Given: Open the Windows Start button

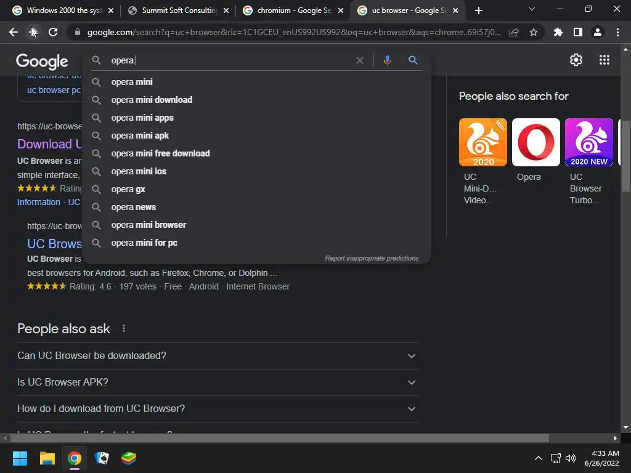Looking at the screenshot, I should (x=20, y=458).
